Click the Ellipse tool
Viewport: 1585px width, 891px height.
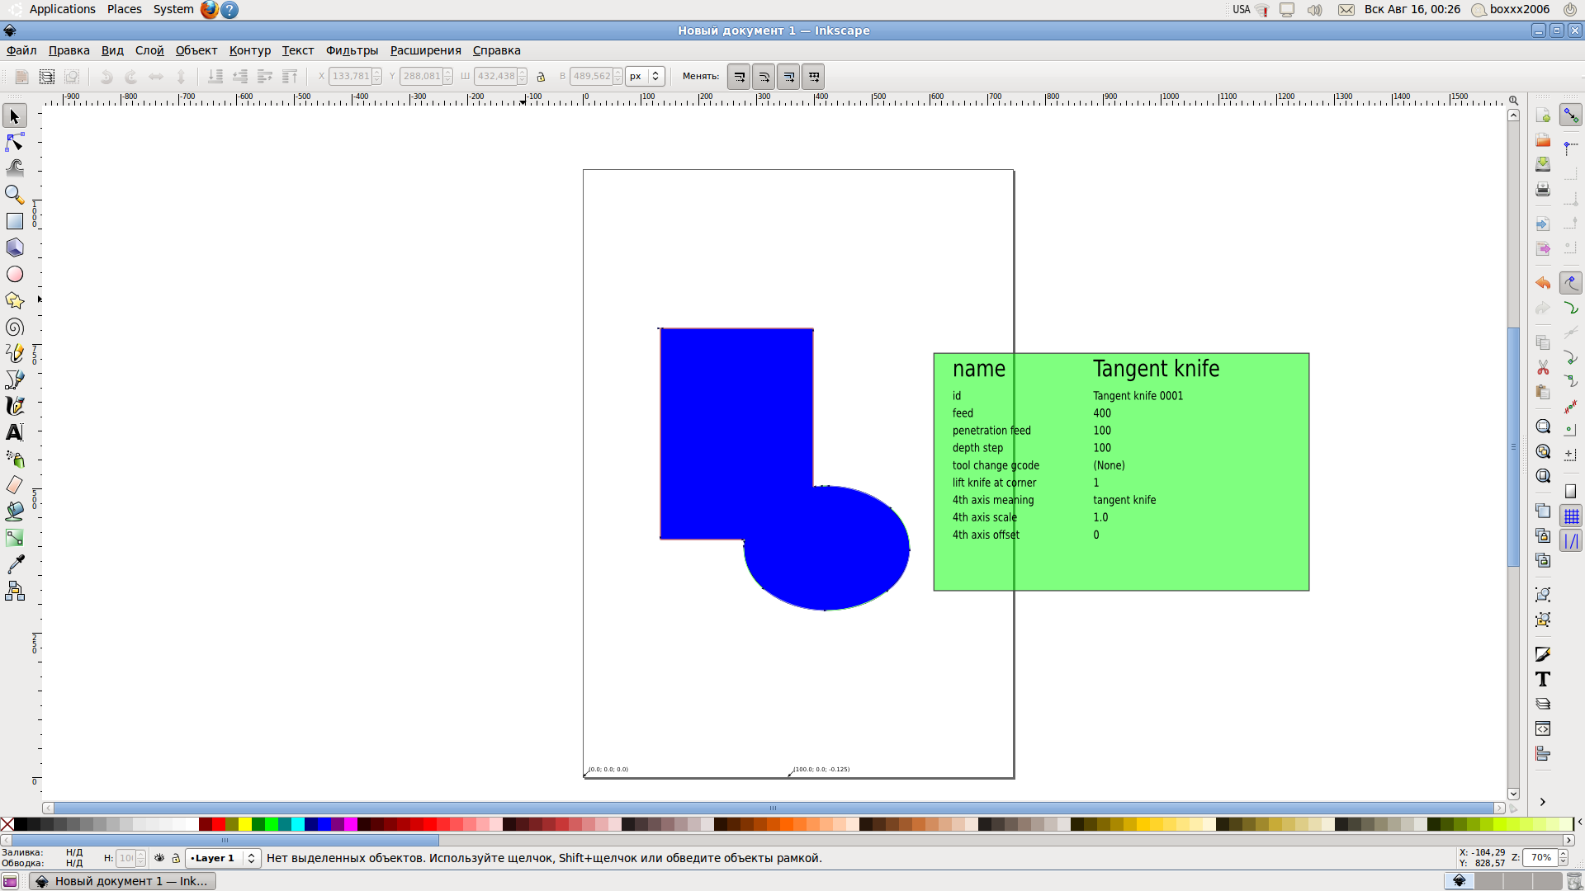15,274
